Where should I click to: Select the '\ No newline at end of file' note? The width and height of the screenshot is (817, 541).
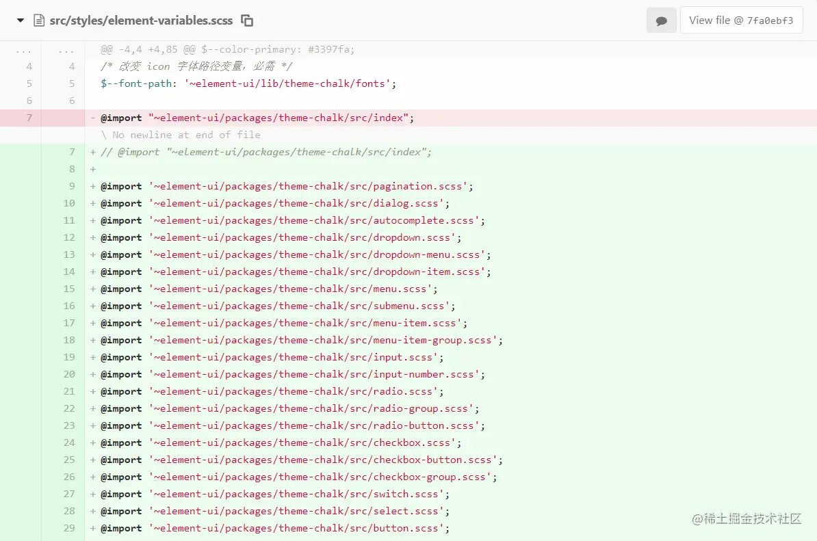[180, 135]
